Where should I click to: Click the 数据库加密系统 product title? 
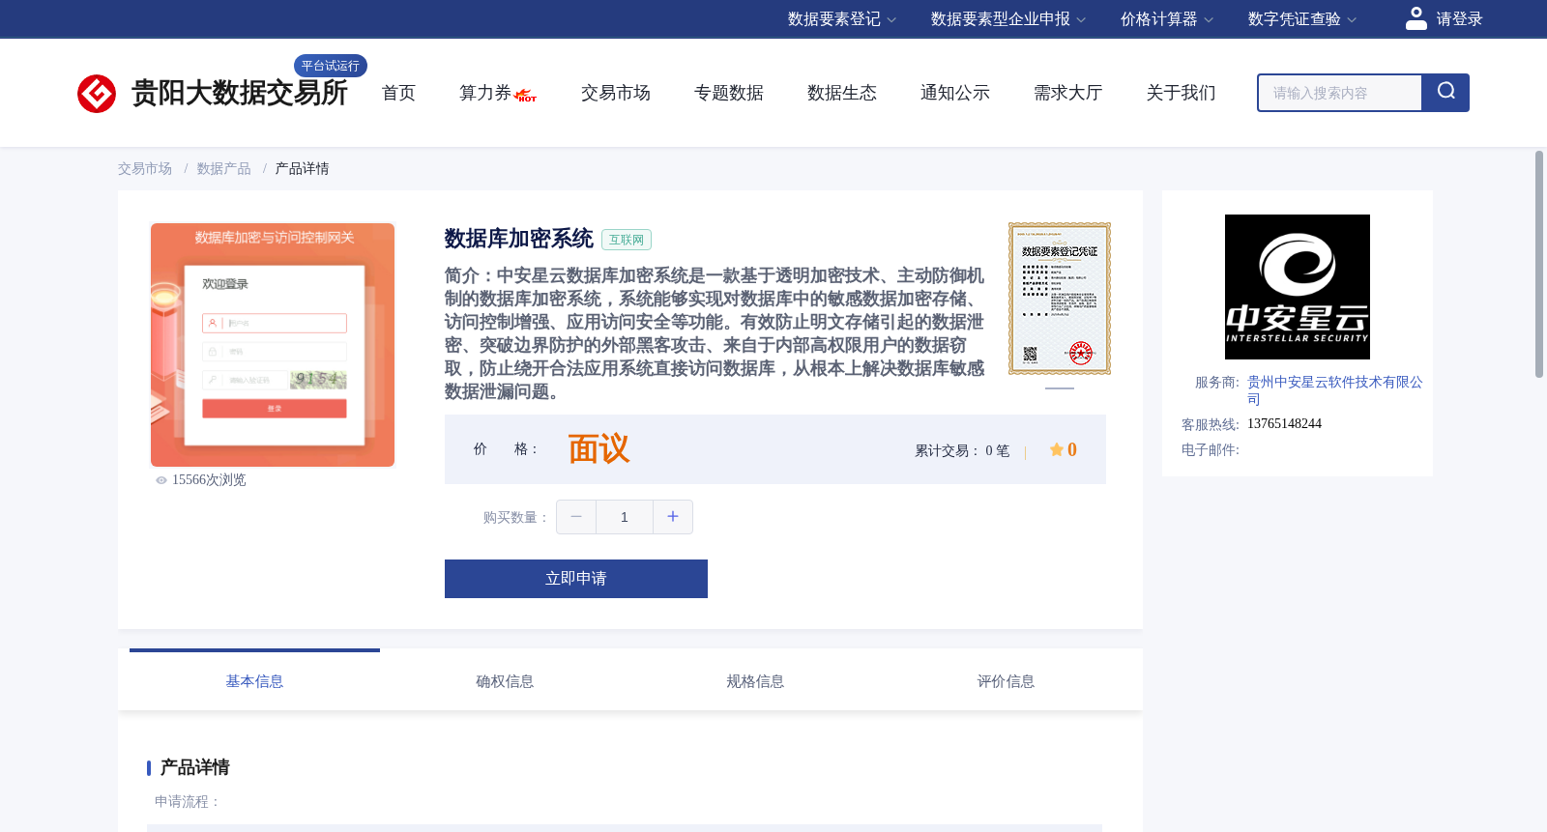(x=519, y=239)
